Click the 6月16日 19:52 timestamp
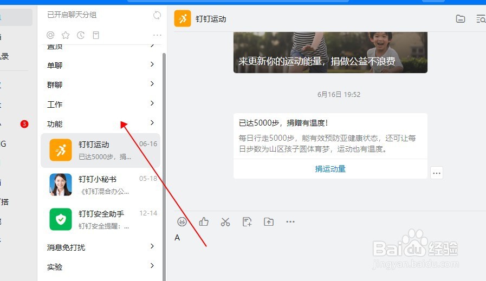This screenshot has width=486, height=281. coord(339,95)
